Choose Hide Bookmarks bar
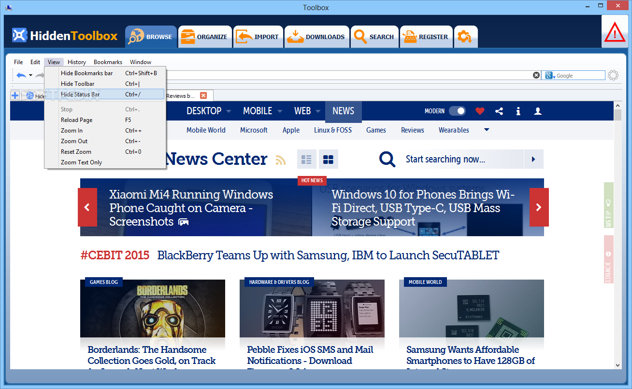This screenshot has width=632, height=389. point(105,73)
